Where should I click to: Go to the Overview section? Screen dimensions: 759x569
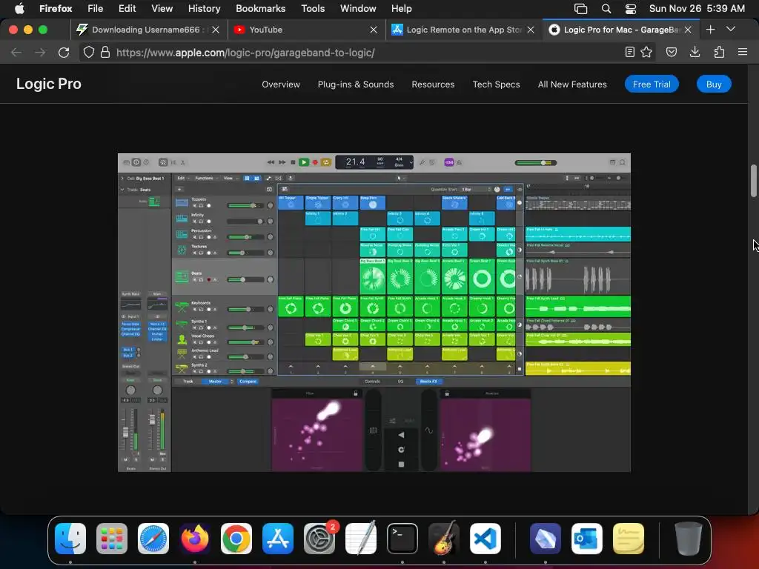click(x=281, y=84)
